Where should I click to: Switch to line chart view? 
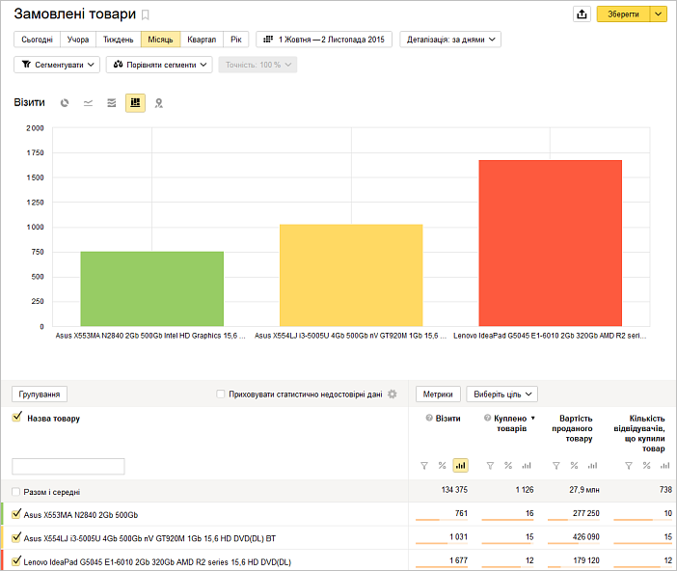click(88, 103)
